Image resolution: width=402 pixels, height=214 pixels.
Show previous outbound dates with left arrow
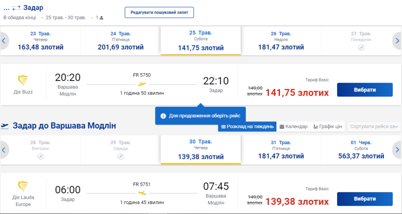pos(4,40)
